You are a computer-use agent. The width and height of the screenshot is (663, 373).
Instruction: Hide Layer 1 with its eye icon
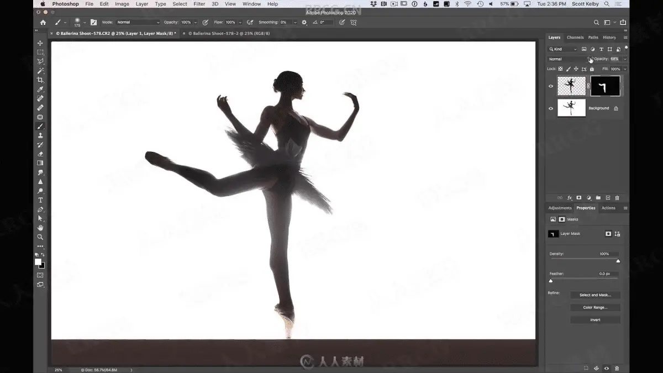(551, 86)
